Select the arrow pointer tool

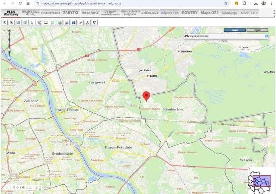32,23
